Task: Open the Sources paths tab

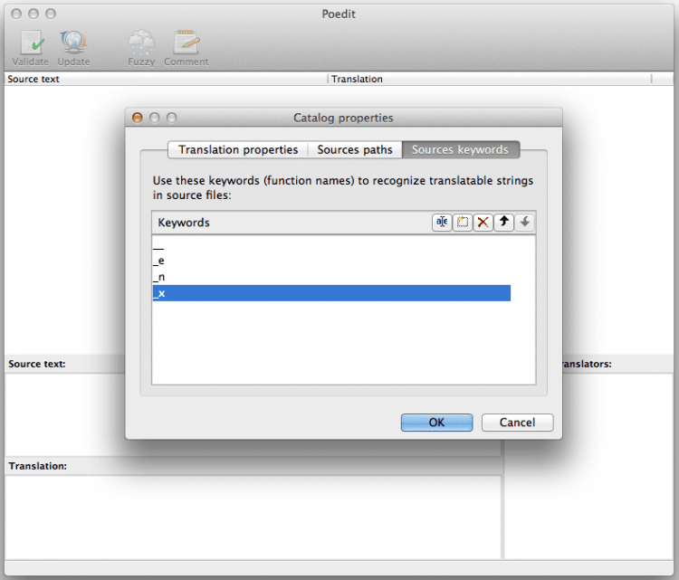Action: (355, 149)
